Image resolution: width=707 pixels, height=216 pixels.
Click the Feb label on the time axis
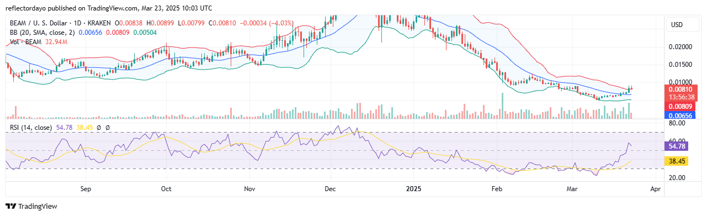[x=497, y=189]
